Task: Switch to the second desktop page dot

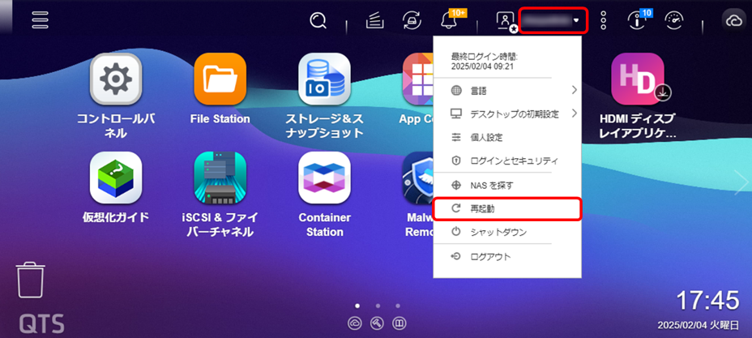Action: [378, 306]
